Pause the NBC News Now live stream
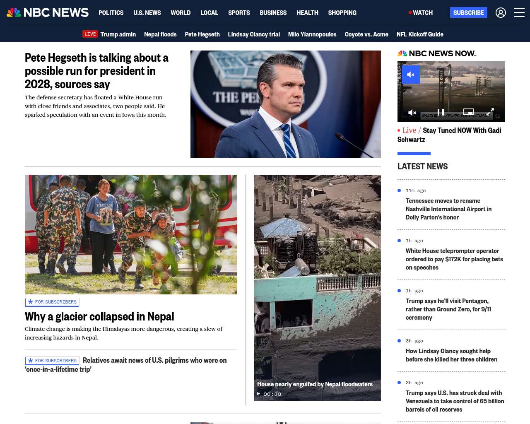Viewport: 530px width, 424px height. [x=441, y=112]
